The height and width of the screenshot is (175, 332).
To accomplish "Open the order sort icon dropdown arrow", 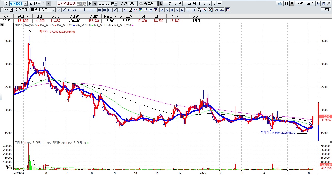I will [x=39, y=4].
